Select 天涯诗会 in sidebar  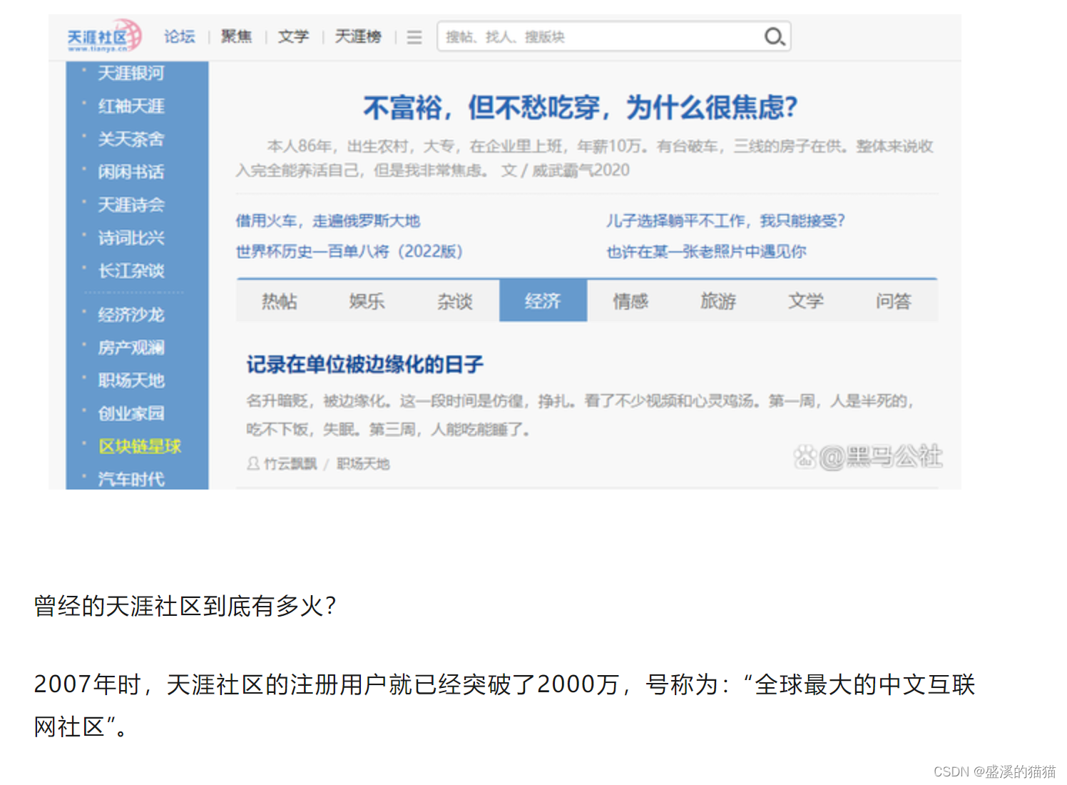point(131,205)
